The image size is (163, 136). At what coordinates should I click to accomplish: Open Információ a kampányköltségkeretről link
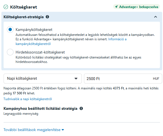[x=71, y=41]
